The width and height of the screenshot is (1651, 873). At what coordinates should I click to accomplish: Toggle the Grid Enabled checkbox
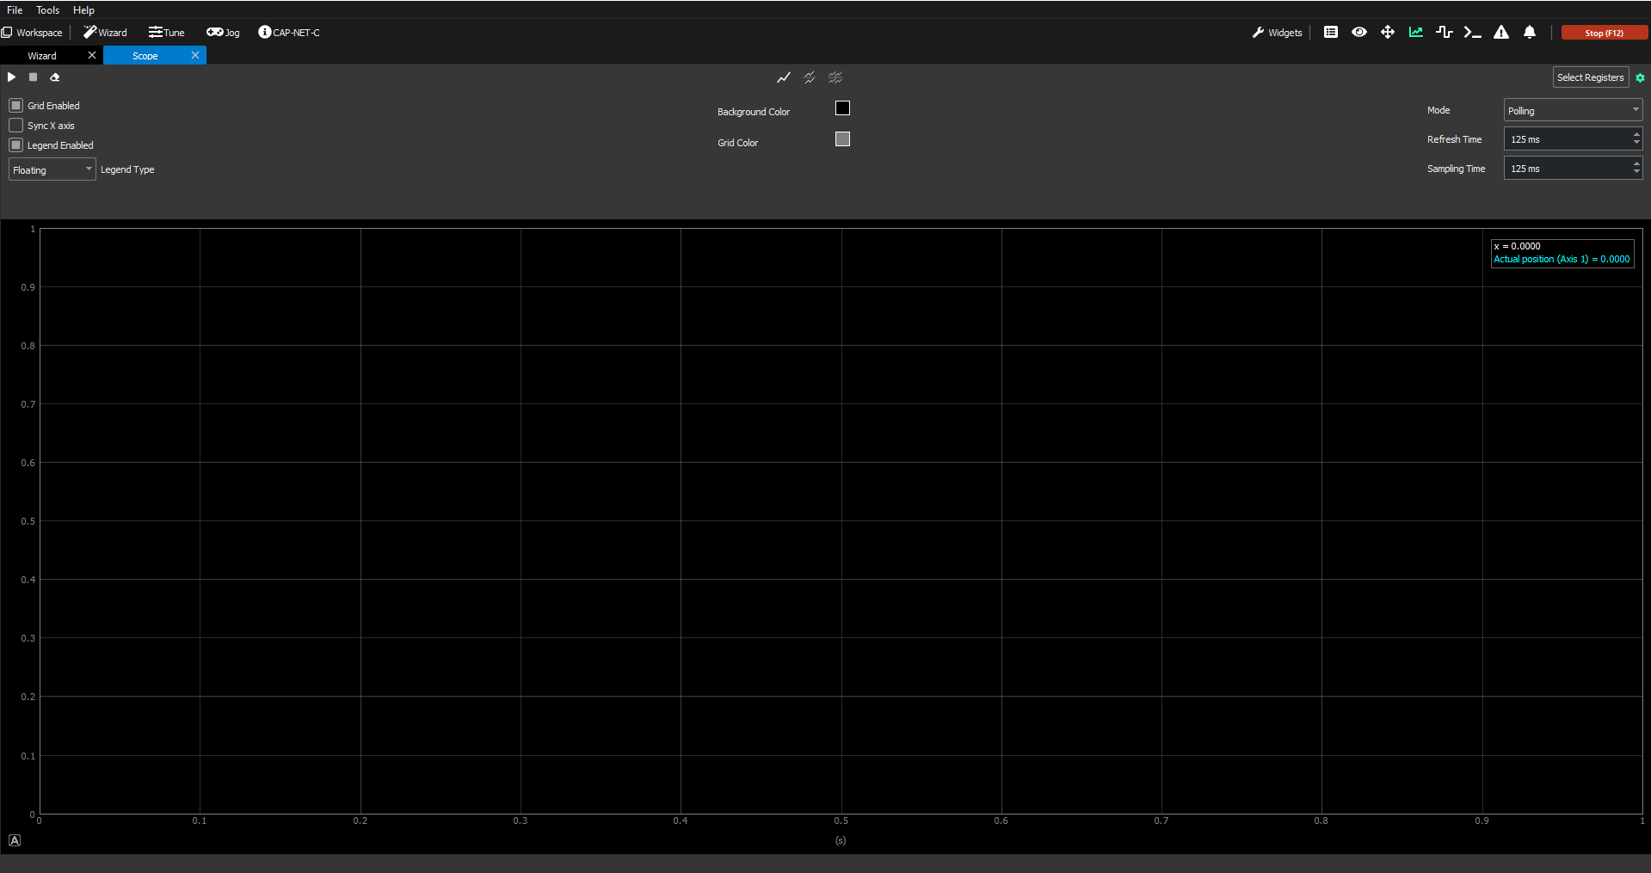[x=16, y=106]
